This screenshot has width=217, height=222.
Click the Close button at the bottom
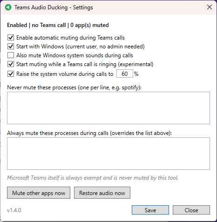(x=191, y=210)
